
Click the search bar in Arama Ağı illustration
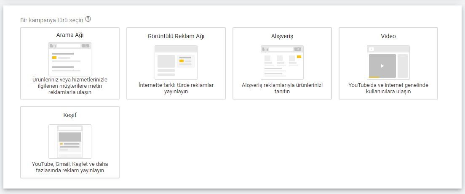[x=69, y=45]
